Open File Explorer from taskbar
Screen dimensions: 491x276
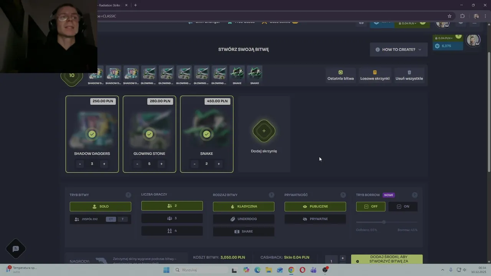click(269, 270)
